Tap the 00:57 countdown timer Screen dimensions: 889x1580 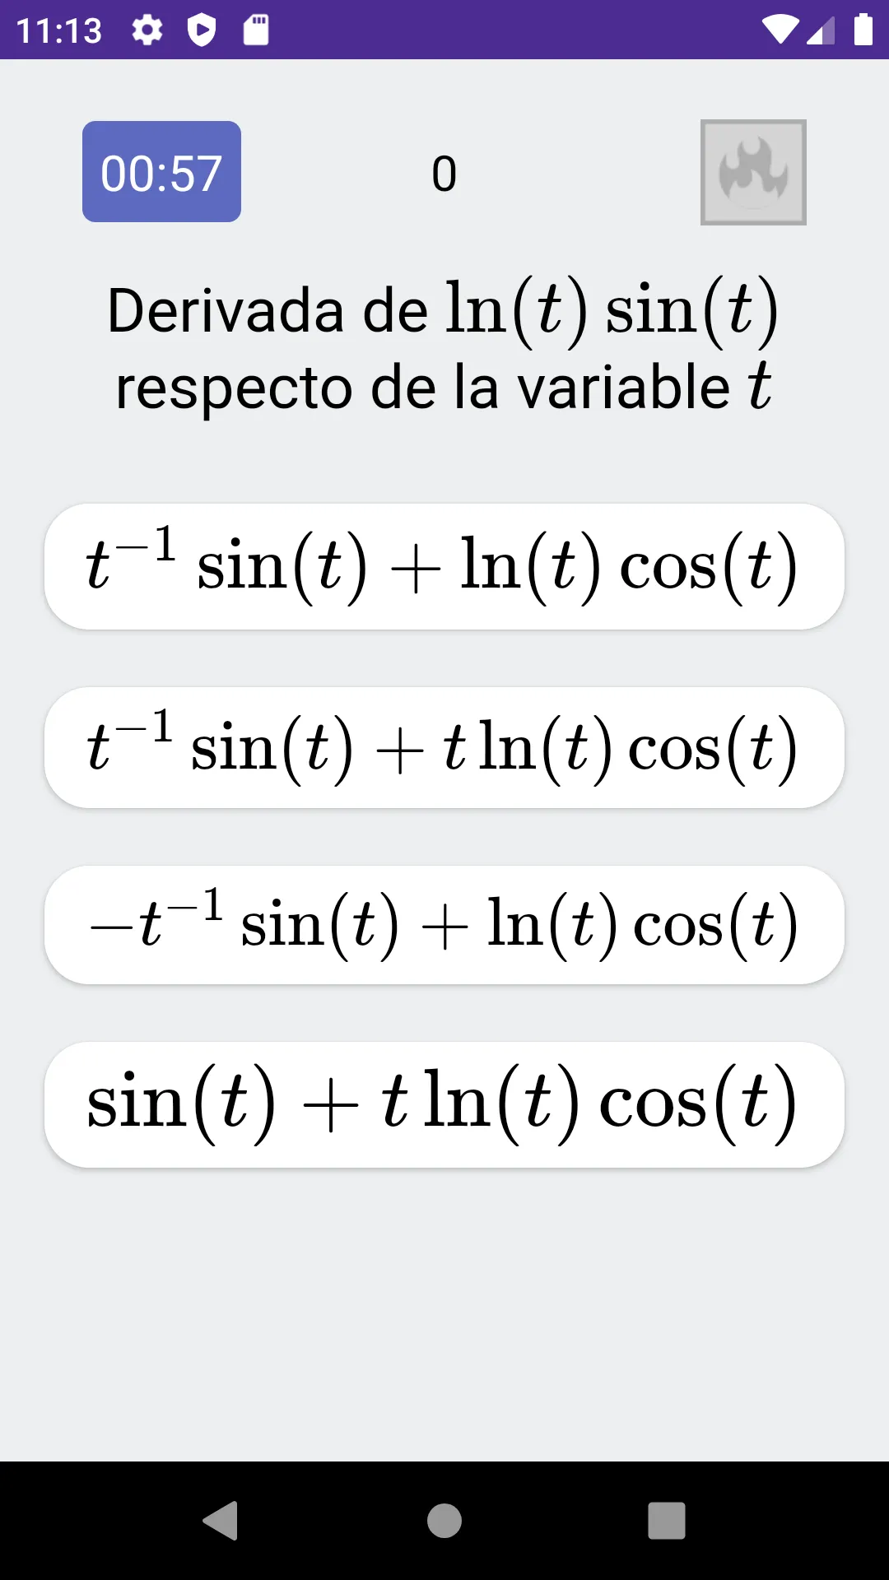tap(161, 172)
